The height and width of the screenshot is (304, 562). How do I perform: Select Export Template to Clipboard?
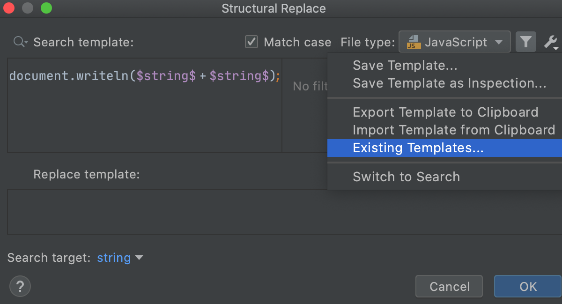(x=445, y=112)
